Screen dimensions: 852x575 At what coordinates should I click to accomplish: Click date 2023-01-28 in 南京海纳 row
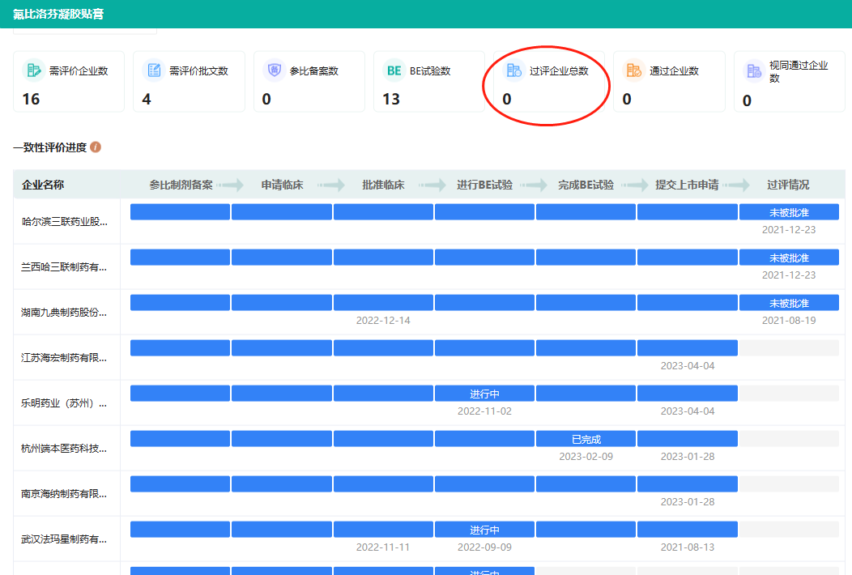[x=688, y=502]
